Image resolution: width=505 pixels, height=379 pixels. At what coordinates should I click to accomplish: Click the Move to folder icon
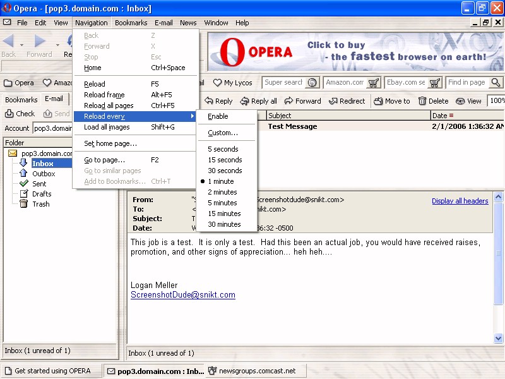click(378, 101)
